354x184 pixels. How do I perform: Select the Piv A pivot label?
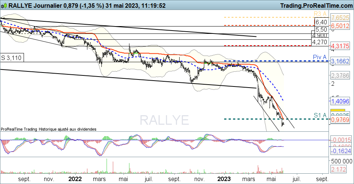coord(320,57)
